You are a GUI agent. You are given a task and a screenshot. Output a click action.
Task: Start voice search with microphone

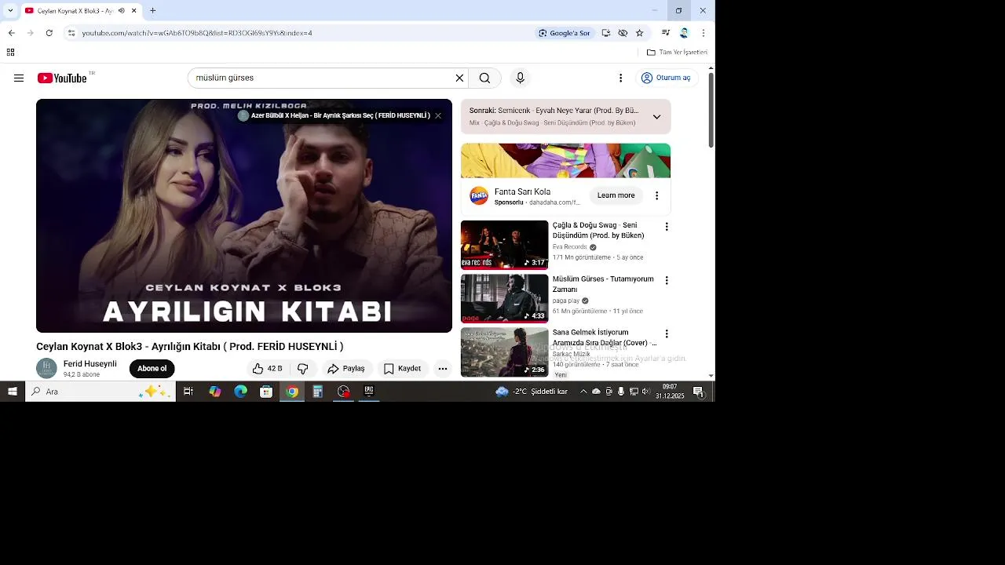click(x=520, y=78)
